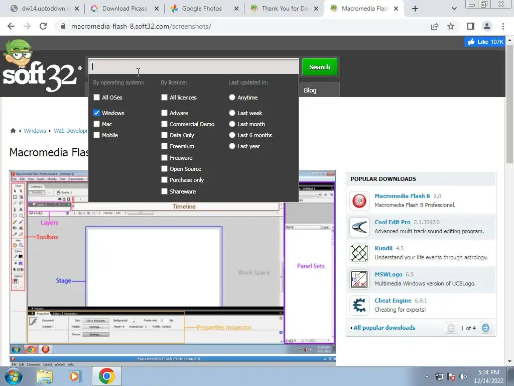The image size is (514, 386).
Task: Open All popular downloads link
Action: click(x=384, y=328)
